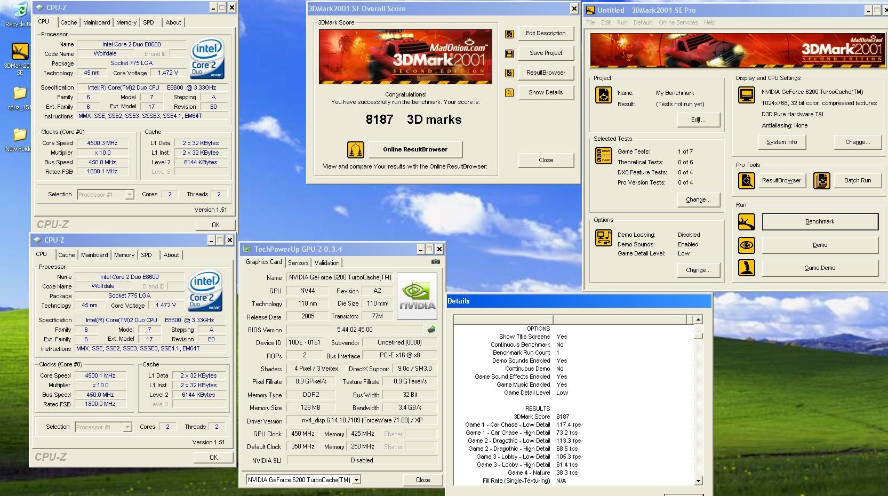Click the ResultBrowser document icon in score window

tap(509, 73)
